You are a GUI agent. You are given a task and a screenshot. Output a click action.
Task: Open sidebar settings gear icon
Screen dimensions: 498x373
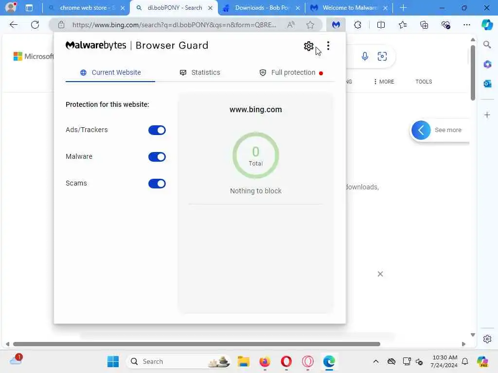click(487, 339)
